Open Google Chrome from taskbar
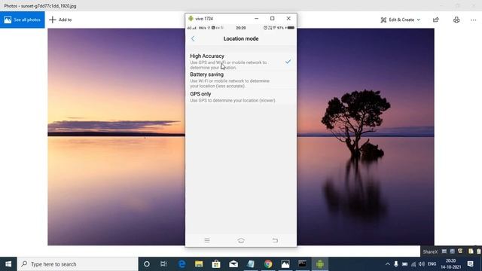This screenshot has height=271, width=482. coord(268,264)
